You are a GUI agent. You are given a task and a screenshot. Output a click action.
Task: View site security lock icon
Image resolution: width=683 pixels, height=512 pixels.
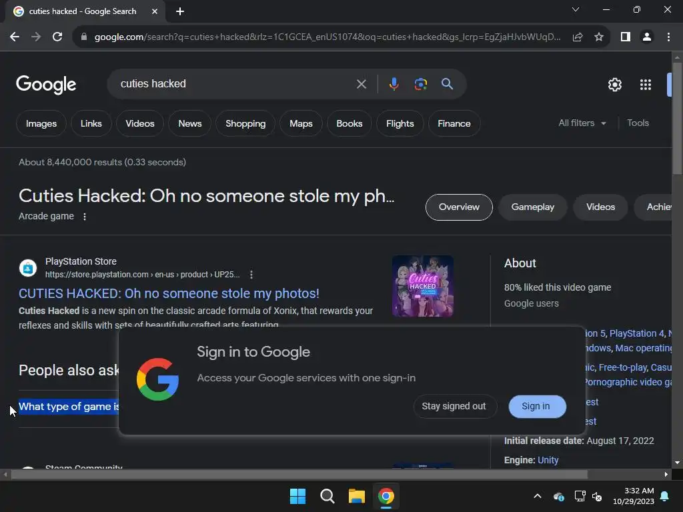tap(84, 37)
